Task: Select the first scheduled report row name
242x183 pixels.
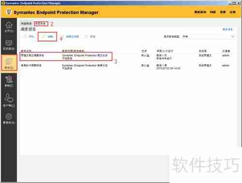Action: (32, 55)
